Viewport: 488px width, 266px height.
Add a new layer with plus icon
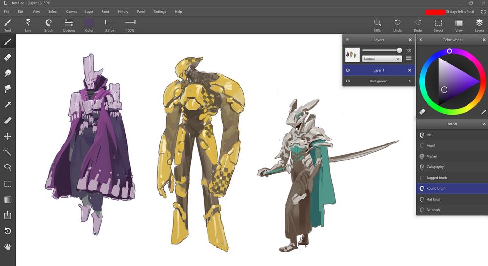pos(347,40)
